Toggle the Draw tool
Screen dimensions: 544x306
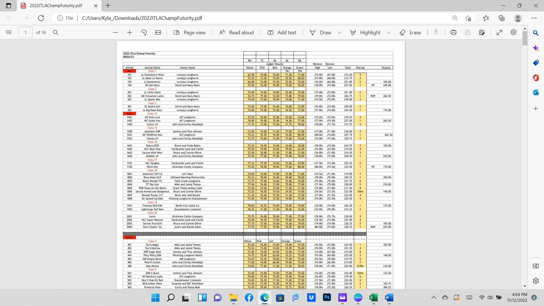click(x=320, y=33)
